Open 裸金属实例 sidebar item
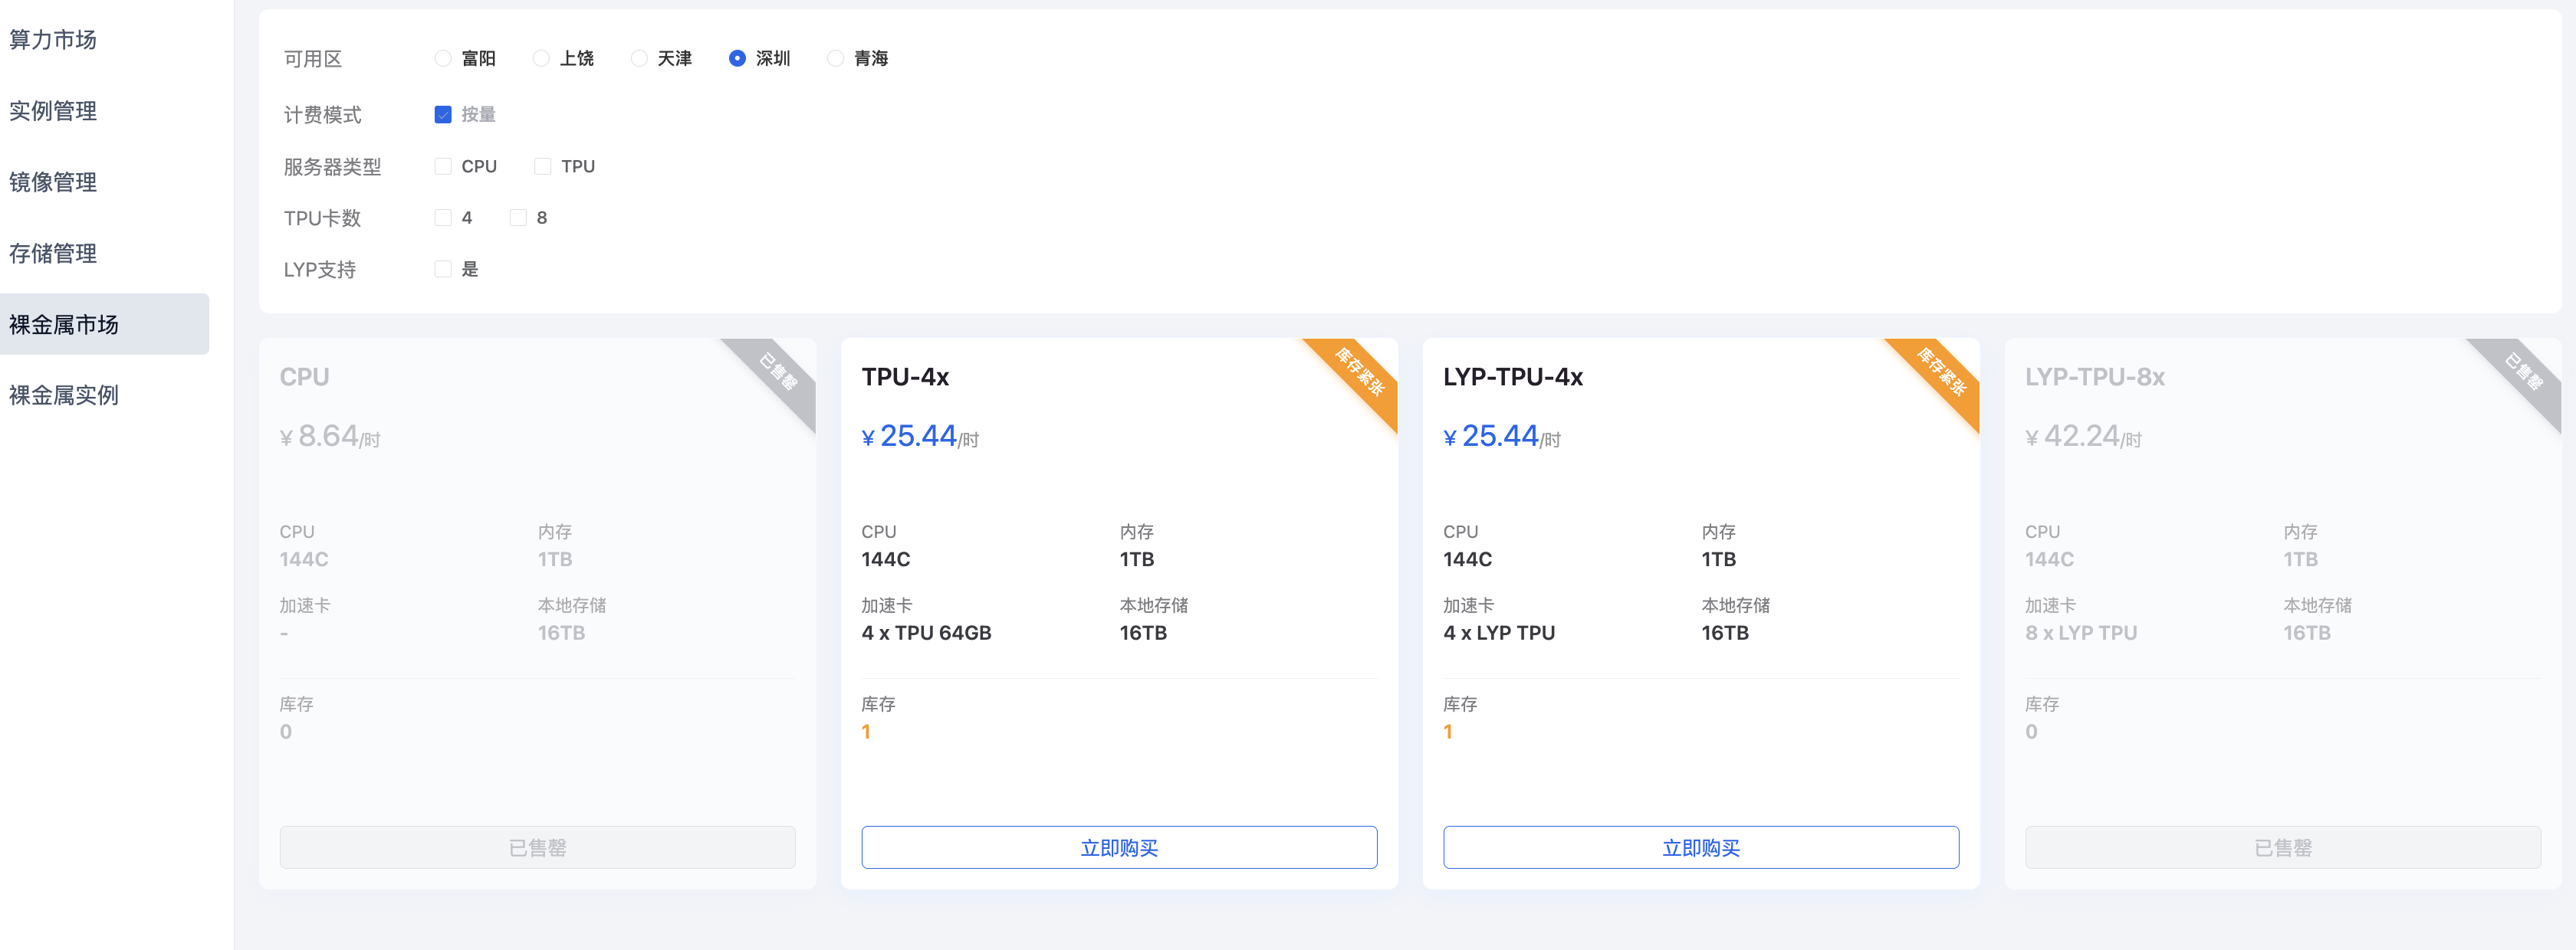 coord(64,395)
